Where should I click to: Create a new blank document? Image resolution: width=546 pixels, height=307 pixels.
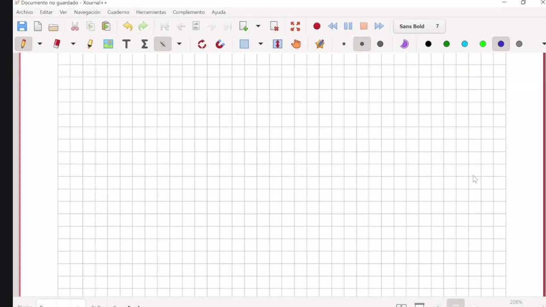tap(38, 26)
